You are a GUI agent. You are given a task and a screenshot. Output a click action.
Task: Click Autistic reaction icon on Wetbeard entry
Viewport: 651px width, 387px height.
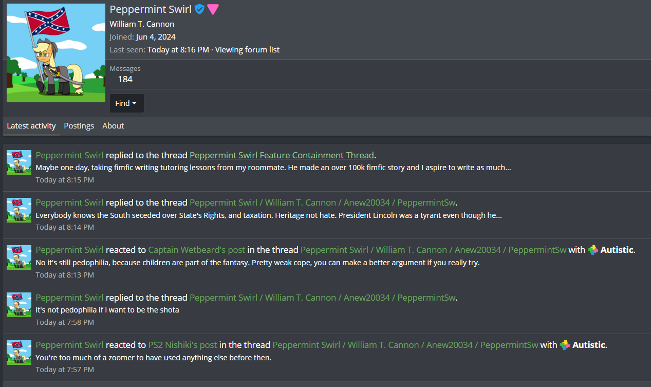(x=593, y=250)
